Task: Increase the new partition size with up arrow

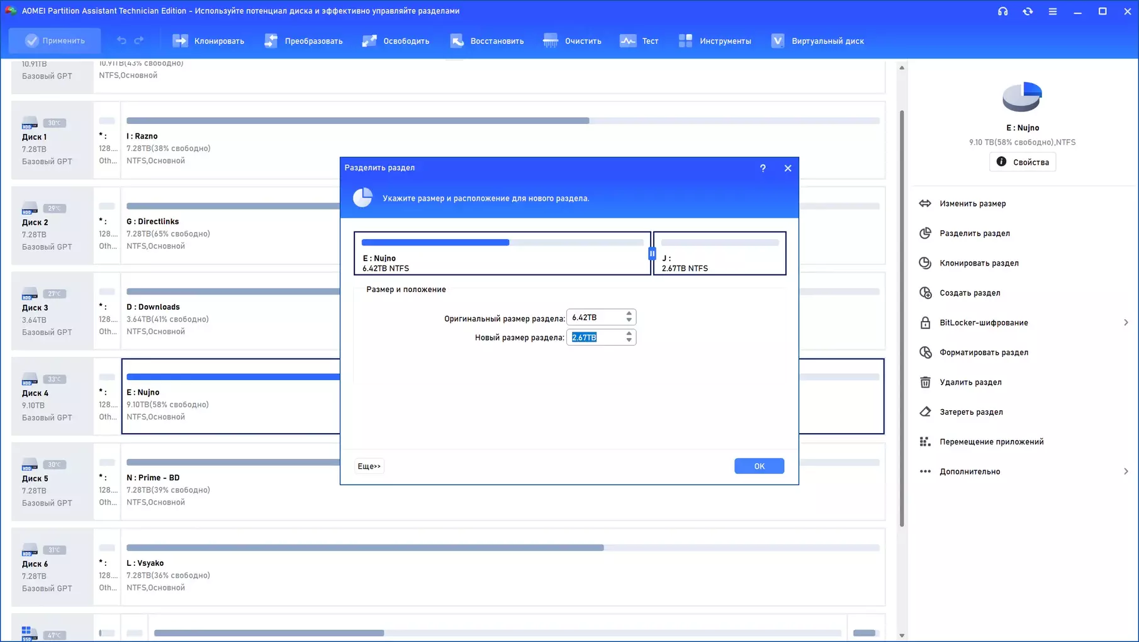Action: [x=629, y=334]
